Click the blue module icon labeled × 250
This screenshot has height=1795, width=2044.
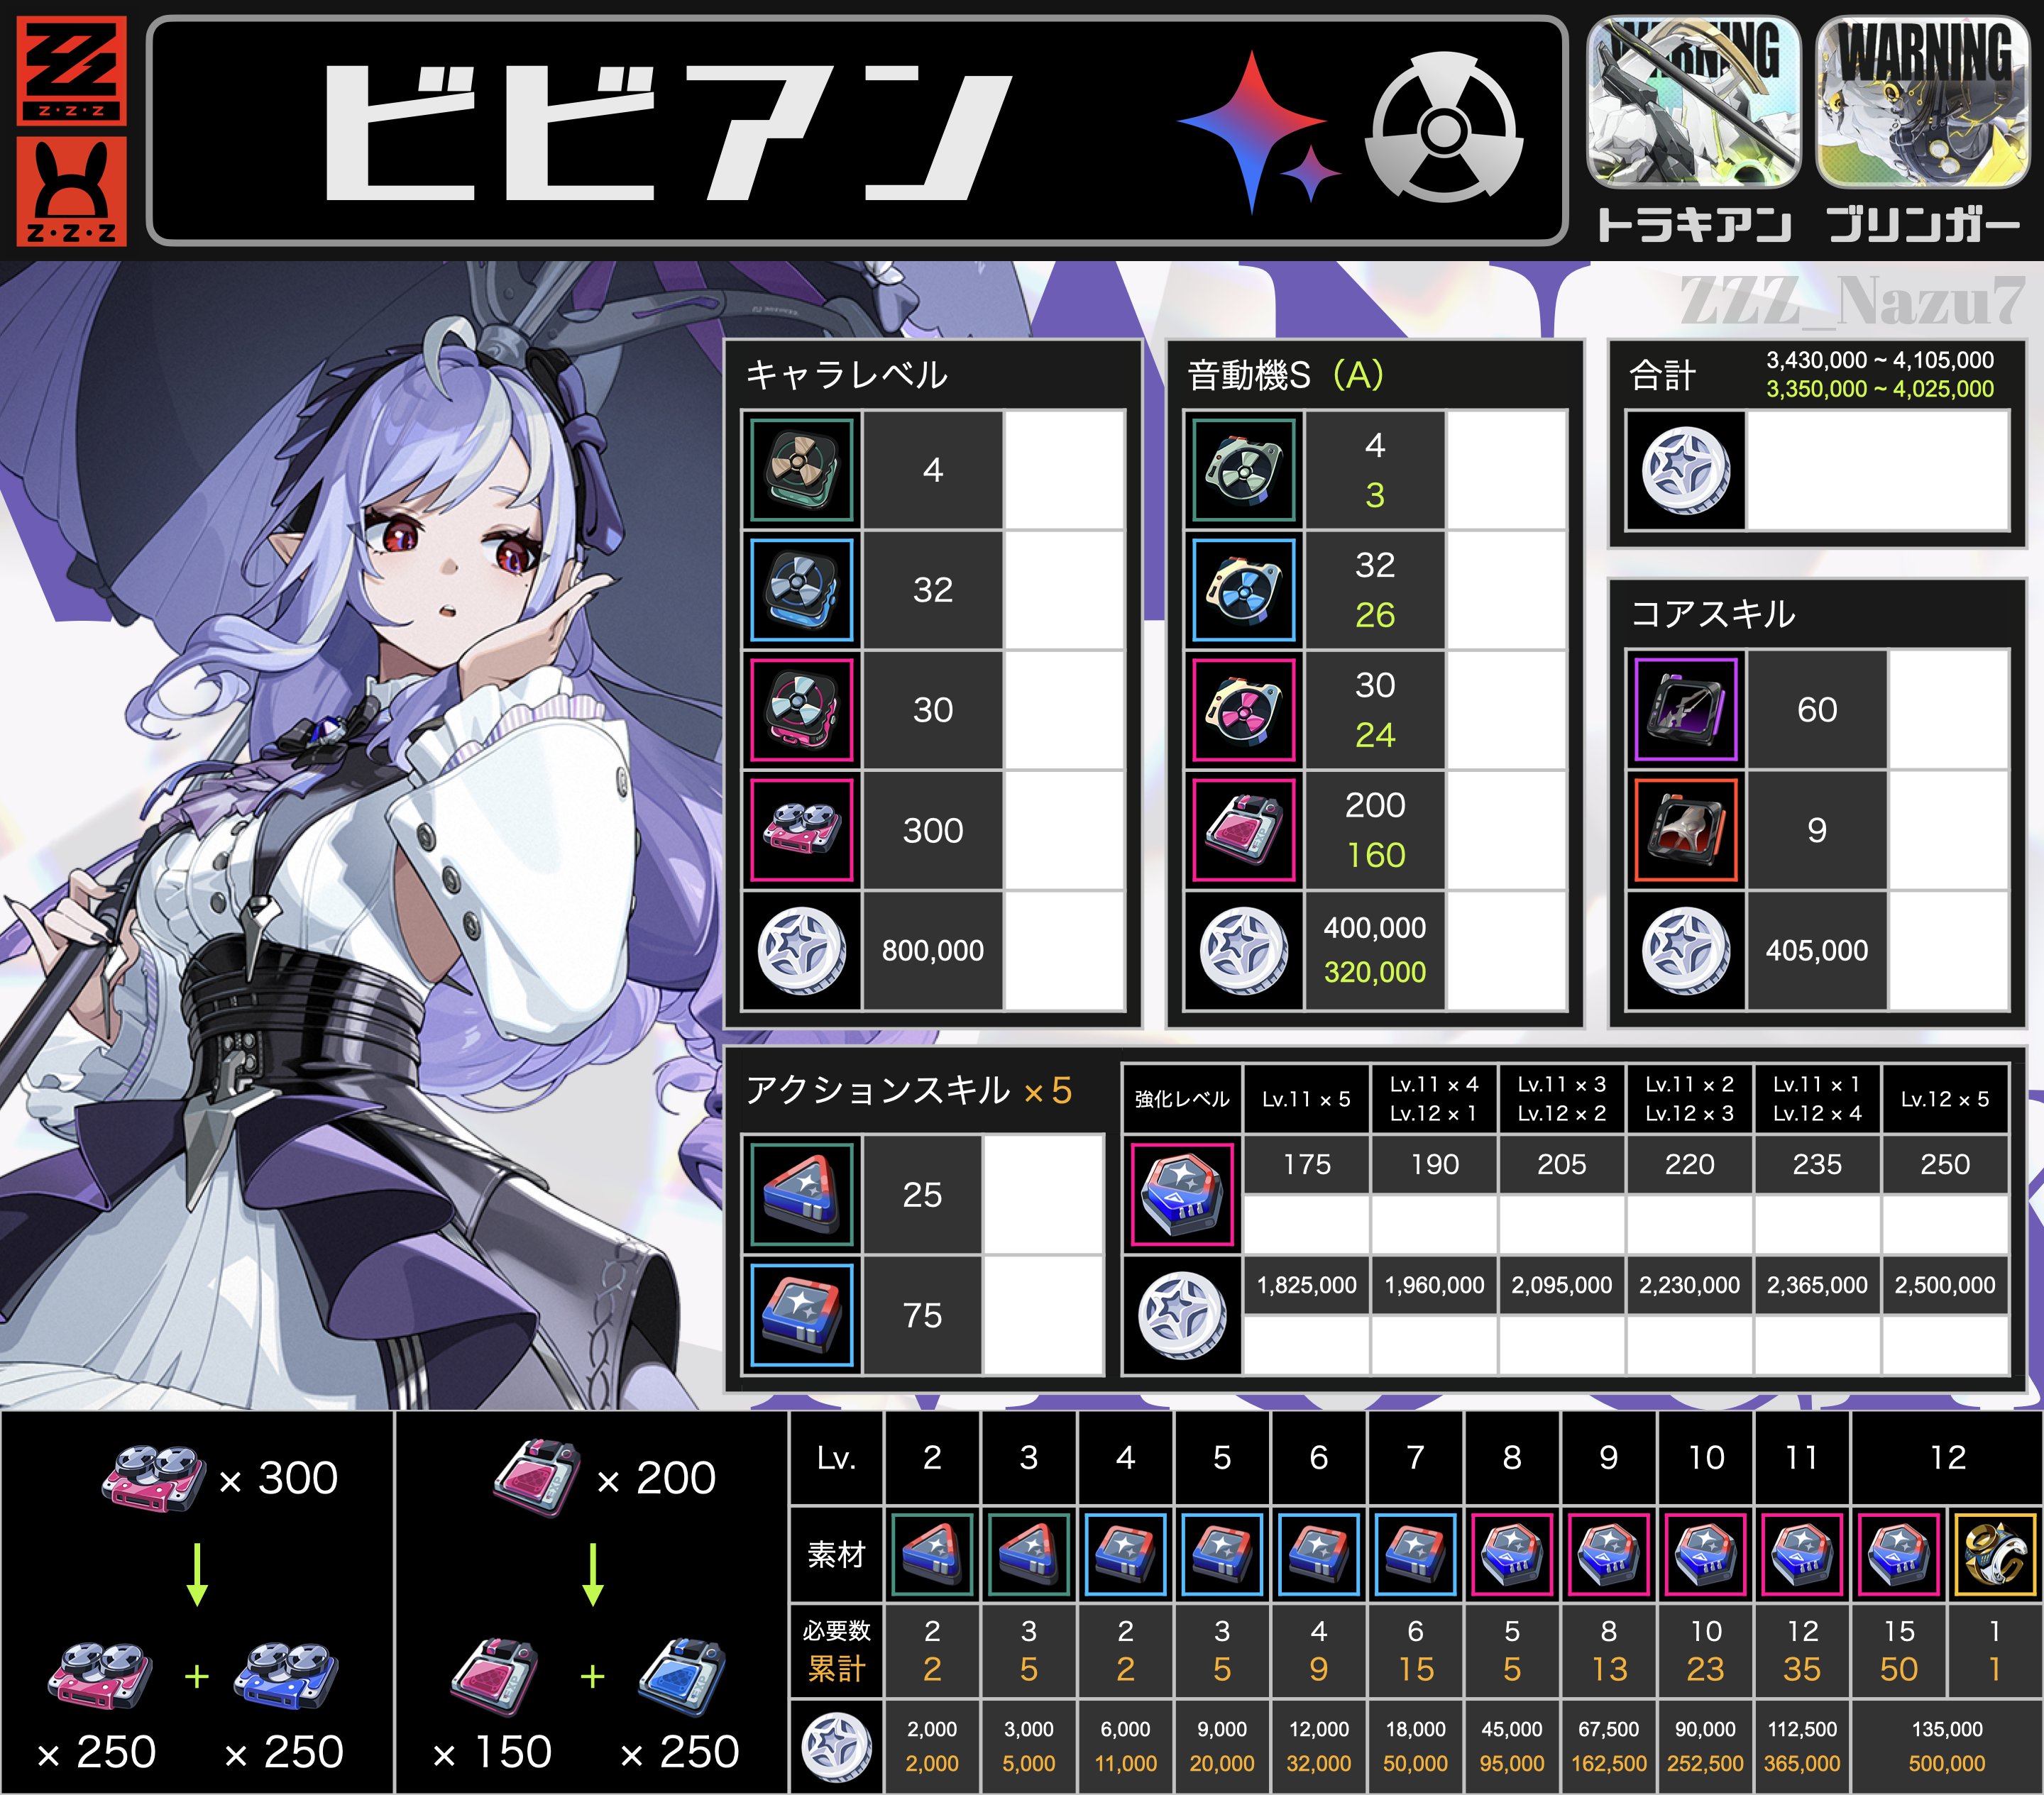(x=681, y=1676)
